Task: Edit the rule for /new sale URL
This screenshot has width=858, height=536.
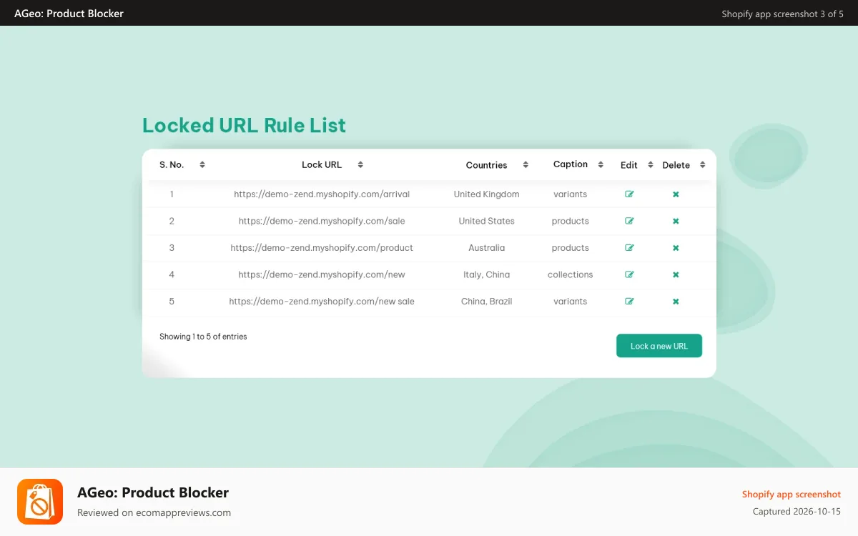Action: 629,302
